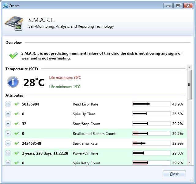This screenshot has height=184, width=196.
Task: Maximize the Smart window
Action: click(x=178, y=6)
